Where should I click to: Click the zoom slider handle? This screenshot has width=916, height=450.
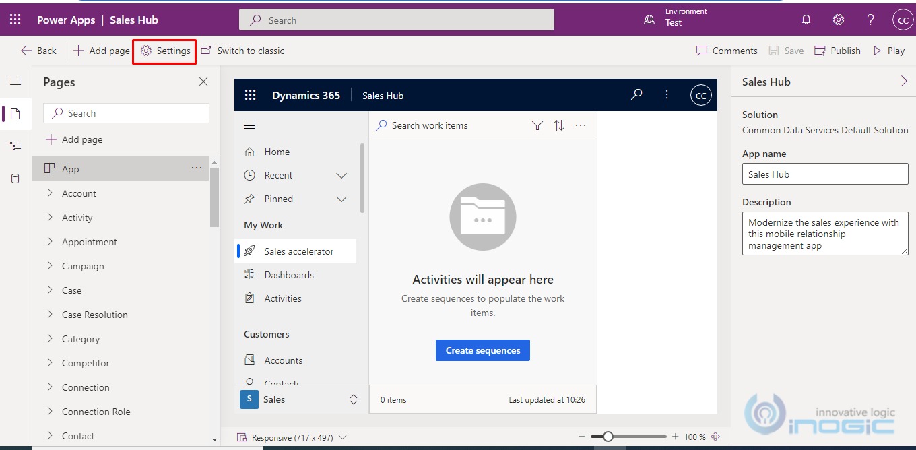coord(608,437)
